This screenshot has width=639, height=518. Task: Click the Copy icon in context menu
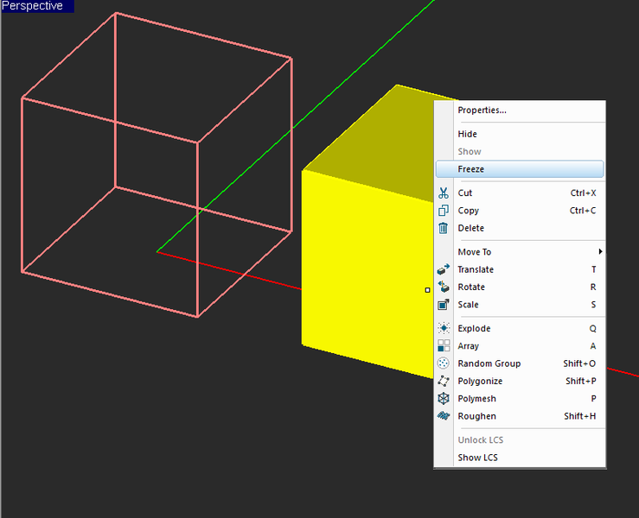[x=444, y=211]
